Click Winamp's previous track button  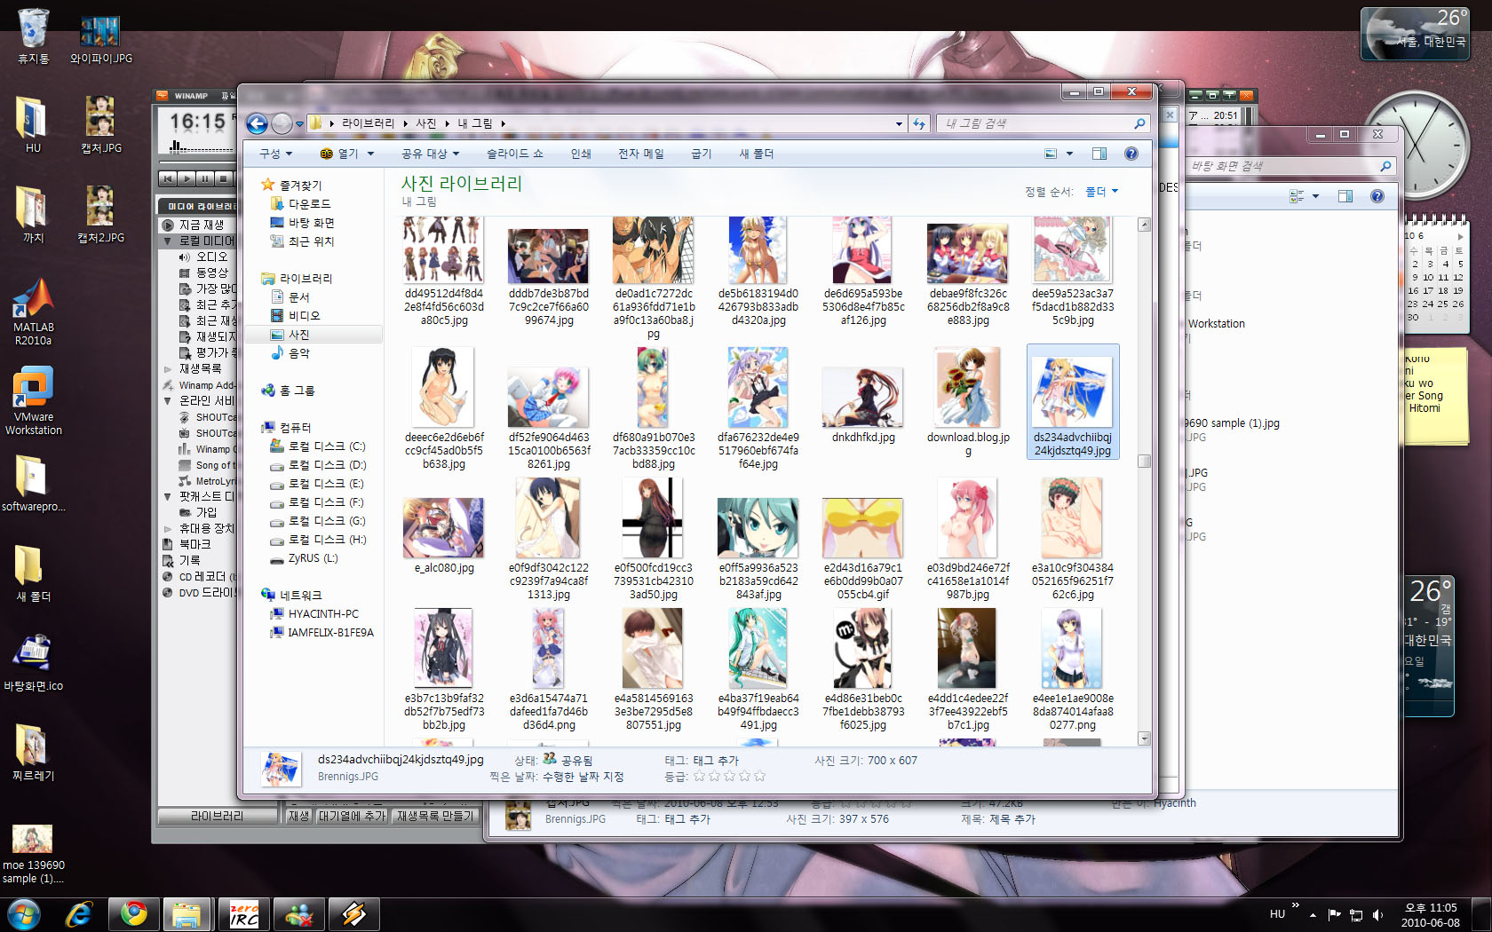(167, 179)
